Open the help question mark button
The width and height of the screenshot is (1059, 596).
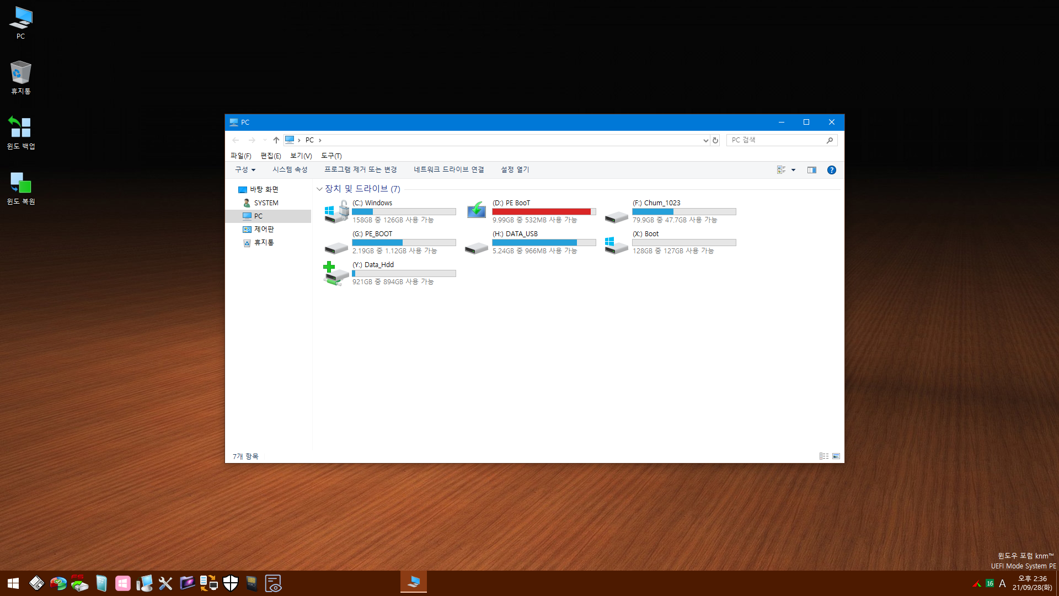tap(832, 170)
